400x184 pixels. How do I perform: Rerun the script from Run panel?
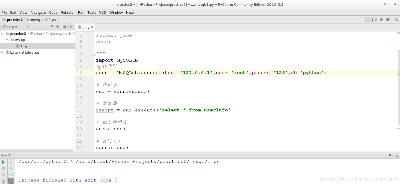tap(4, 162)
